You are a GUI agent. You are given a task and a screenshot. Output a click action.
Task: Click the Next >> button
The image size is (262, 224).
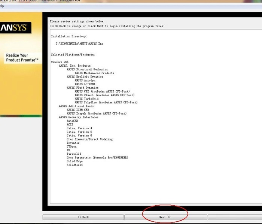click(x=165, y=217)
